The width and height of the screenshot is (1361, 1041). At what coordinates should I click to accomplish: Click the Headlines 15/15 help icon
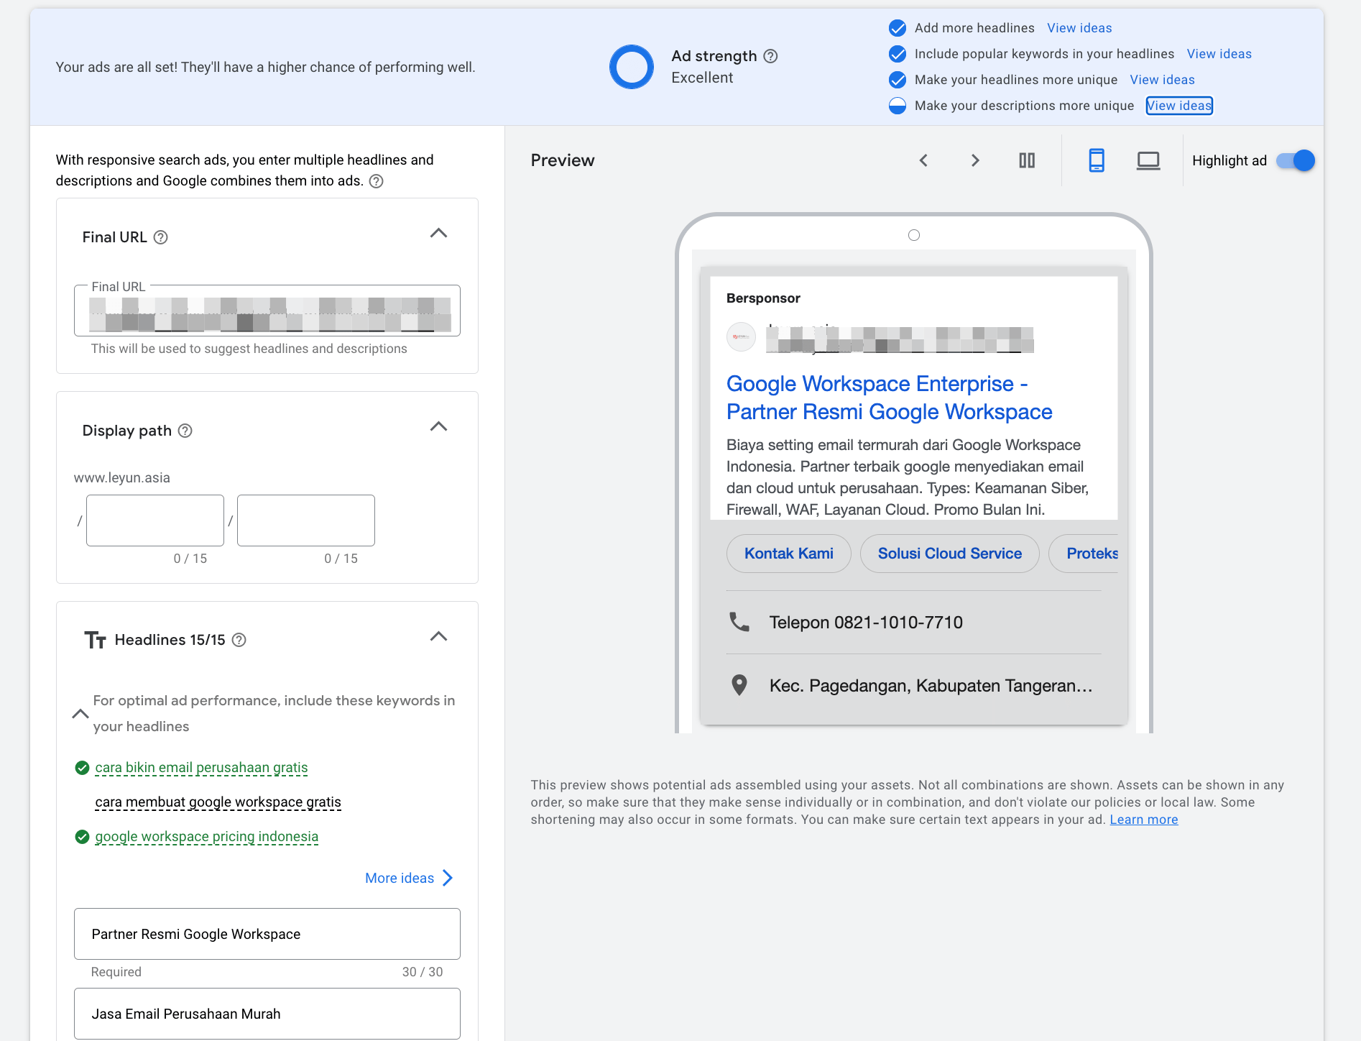[x=239, y=640]
